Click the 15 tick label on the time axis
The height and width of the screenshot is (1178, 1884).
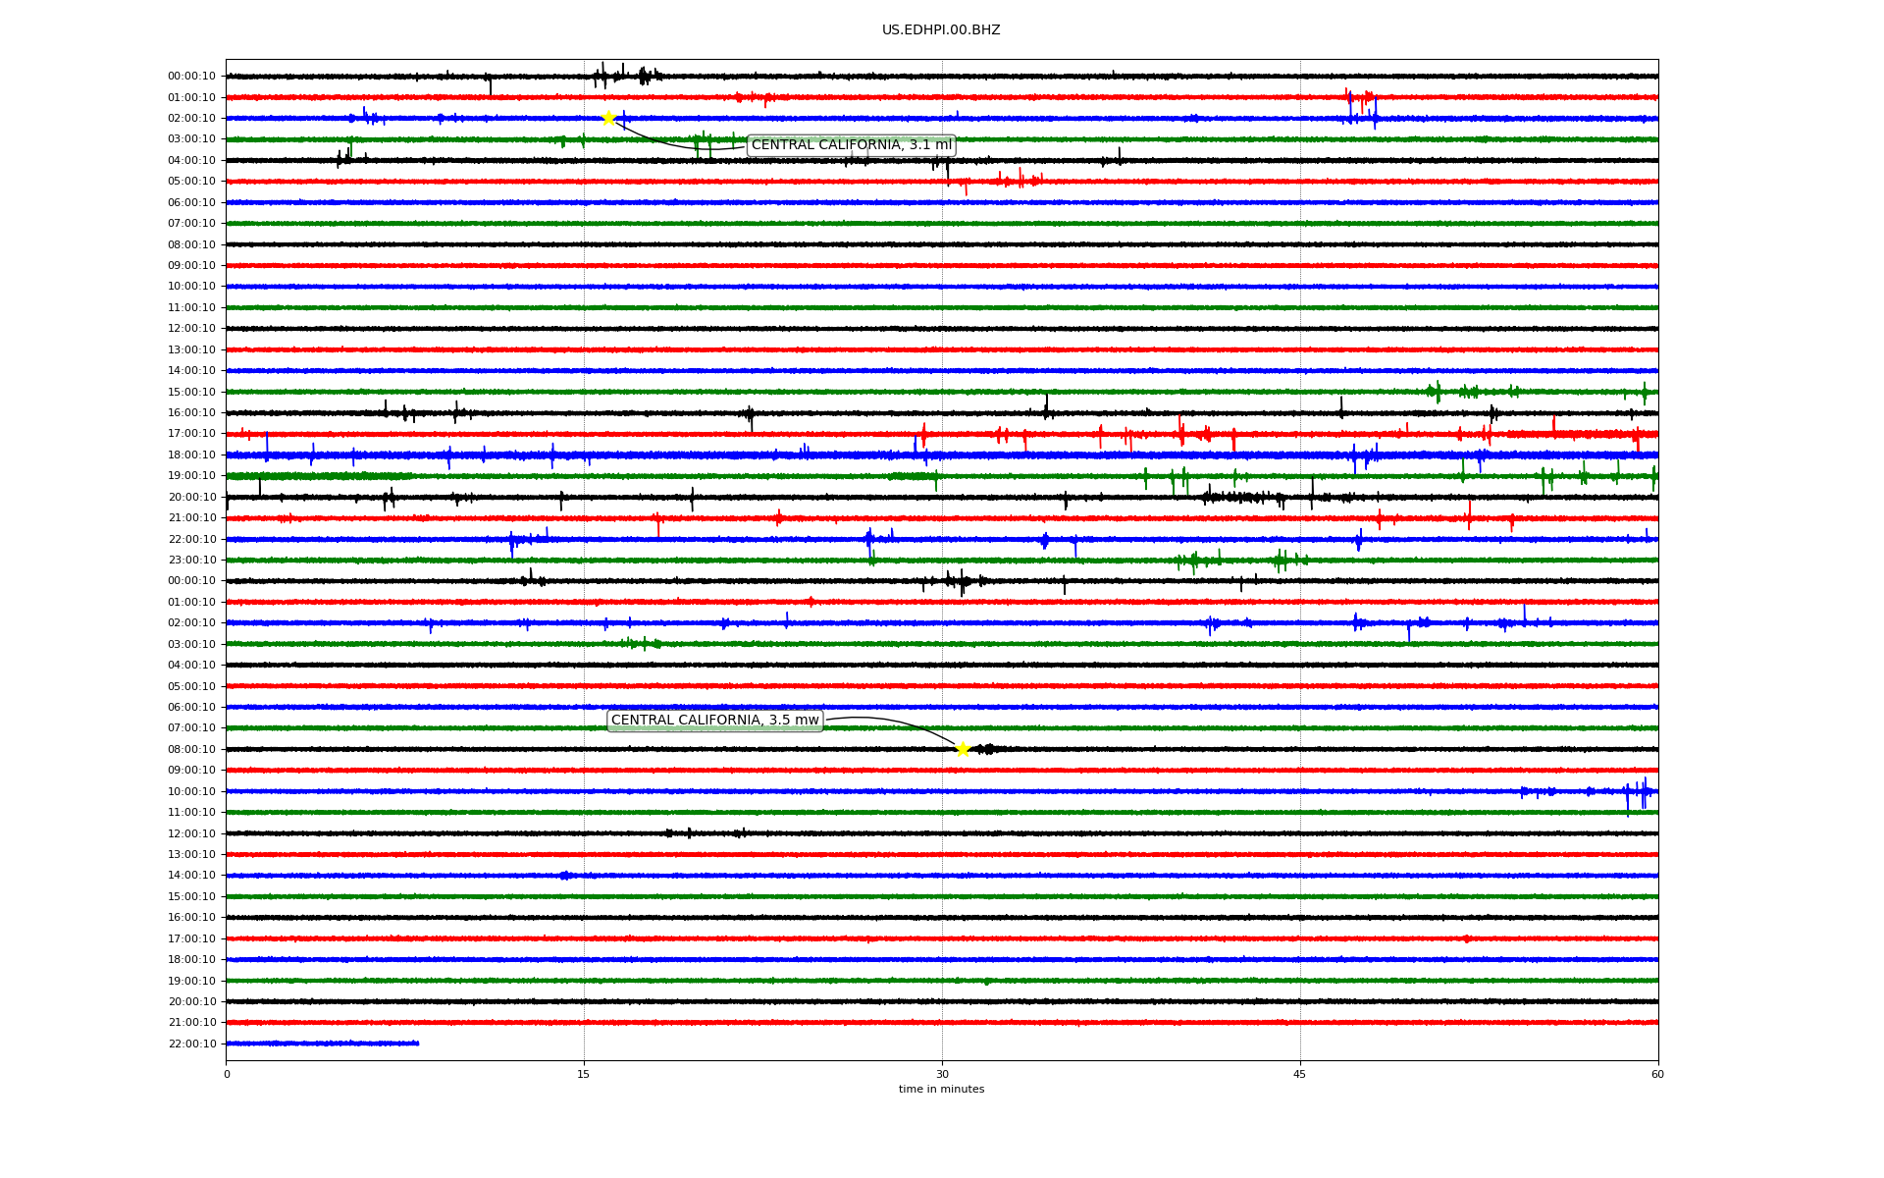(x=584, y=1074)
